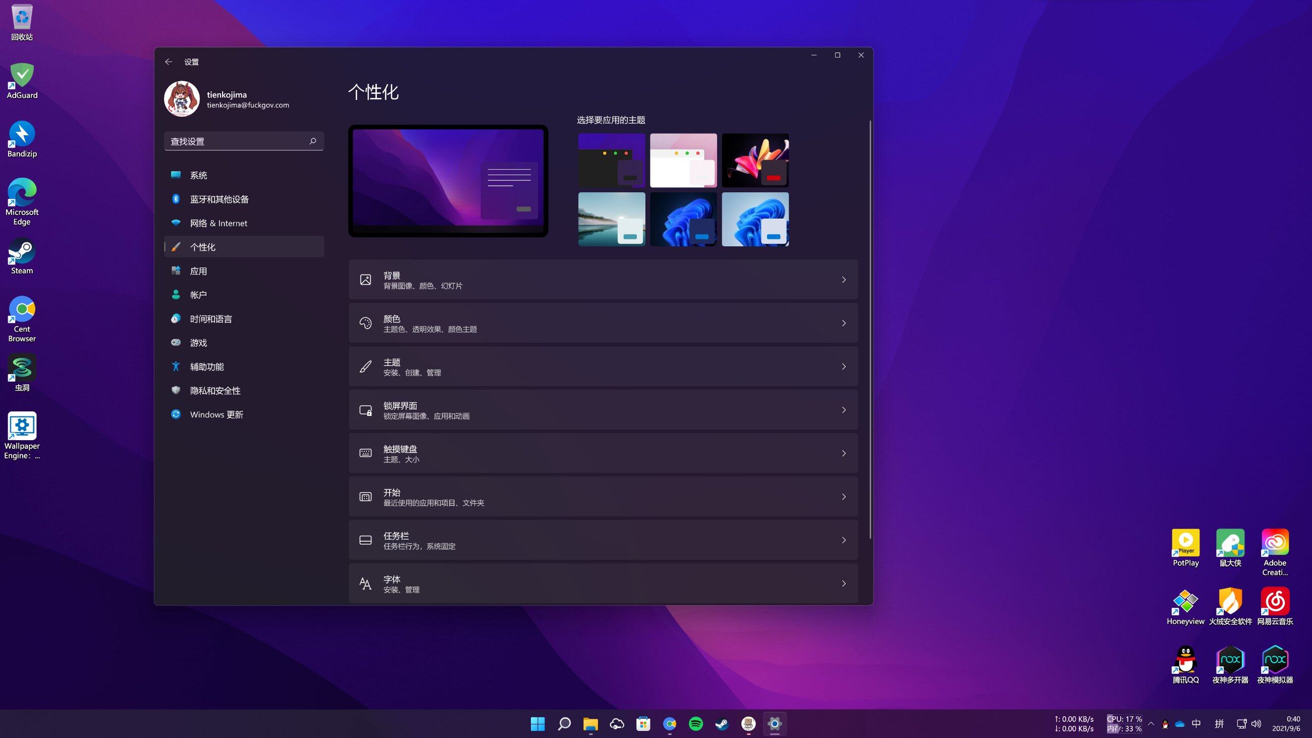
Task: Click the picture icon in the 背景 row
Action: click(x=366, y=280)
